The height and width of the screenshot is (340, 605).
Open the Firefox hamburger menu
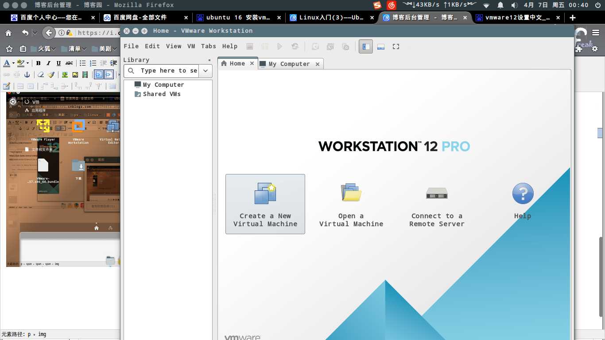(595, 33)
